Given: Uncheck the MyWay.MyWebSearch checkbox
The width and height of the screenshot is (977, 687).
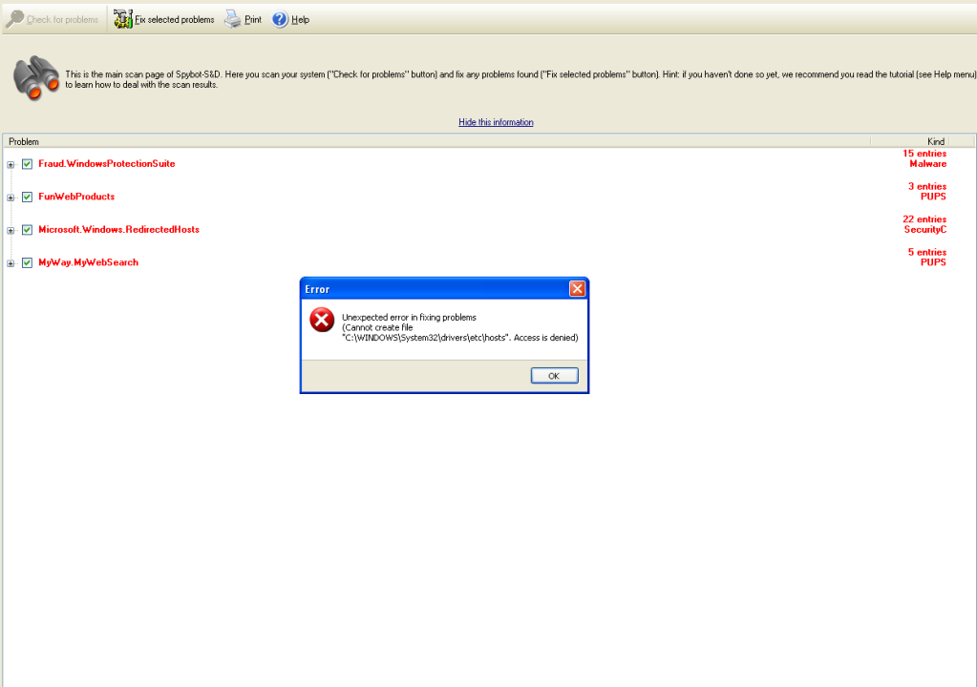Looking at the screenshot, I should (28, 263).
